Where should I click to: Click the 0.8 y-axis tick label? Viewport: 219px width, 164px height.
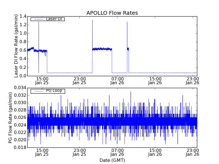click(x=23, y=42)
